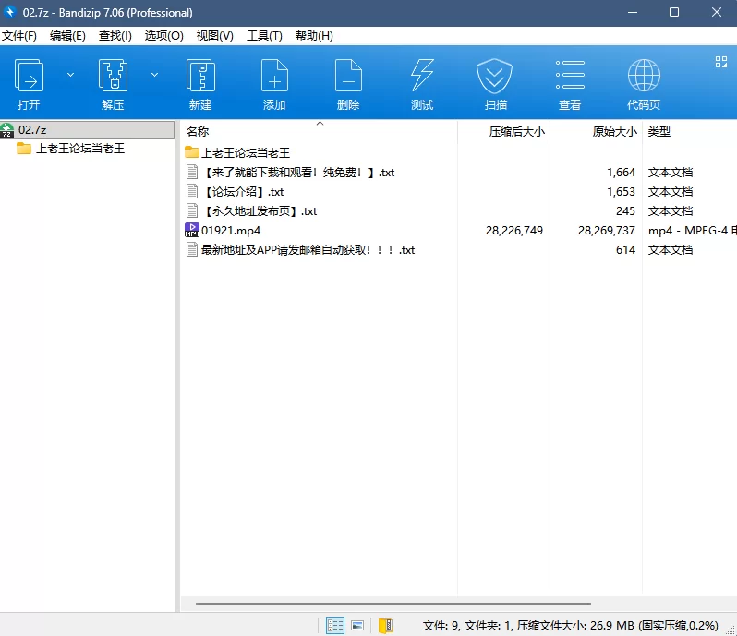This screenshot has height=636, width=737.
Task: Select the 01921.mp4 file in list
Action: click(231, 231)
